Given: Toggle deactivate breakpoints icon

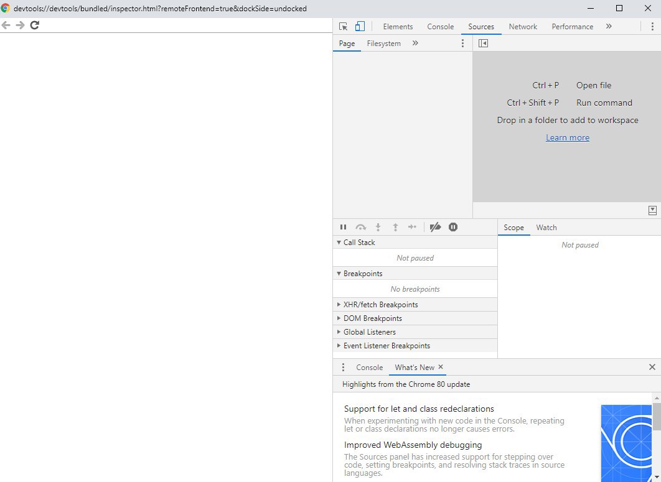Looking at the screenshot, I should pyautogui.click(x=435, y=227).
